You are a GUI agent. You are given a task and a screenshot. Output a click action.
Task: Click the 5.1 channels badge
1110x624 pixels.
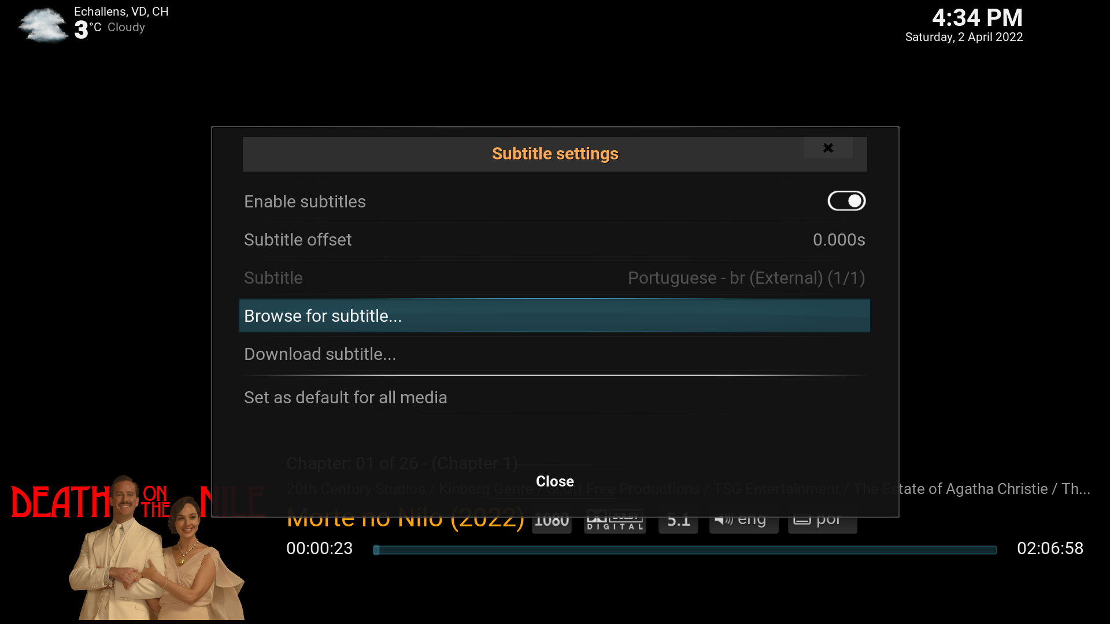pos(678,521)
